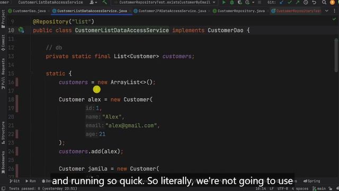Build project hammer icon

(105, 2)
